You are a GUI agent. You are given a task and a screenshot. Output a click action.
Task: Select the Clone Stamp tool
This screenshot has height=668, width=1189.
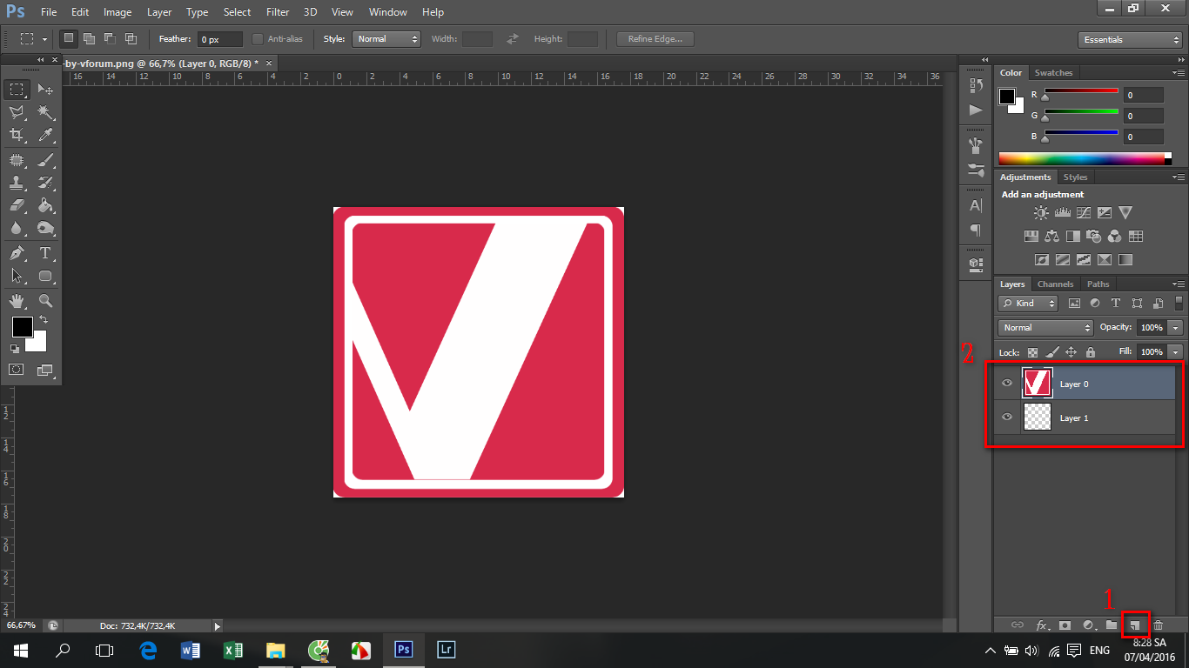[17, 183]
